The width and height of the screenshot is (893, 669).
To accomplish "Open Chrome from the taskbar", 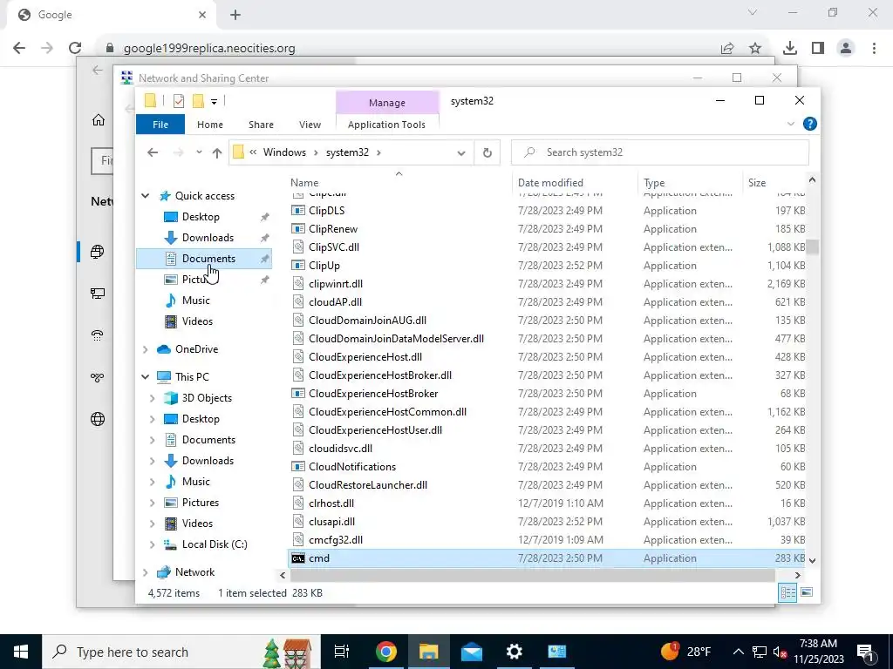I will point(385,652).
